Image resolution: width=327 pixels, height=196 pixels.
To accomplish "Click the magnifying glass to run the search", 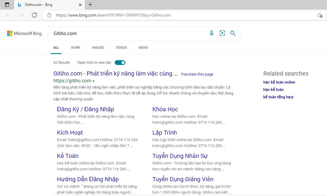I will (233, 33).
